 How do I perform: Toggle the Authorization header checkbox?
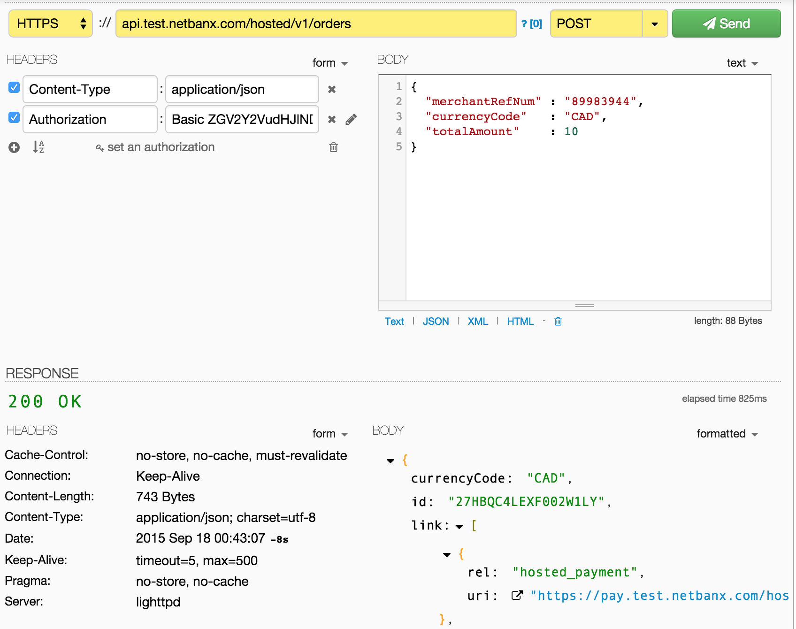point(14,117)
